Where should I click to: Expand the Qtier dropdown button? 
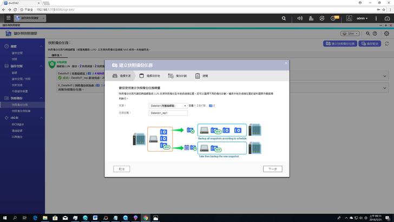[350, 34]
